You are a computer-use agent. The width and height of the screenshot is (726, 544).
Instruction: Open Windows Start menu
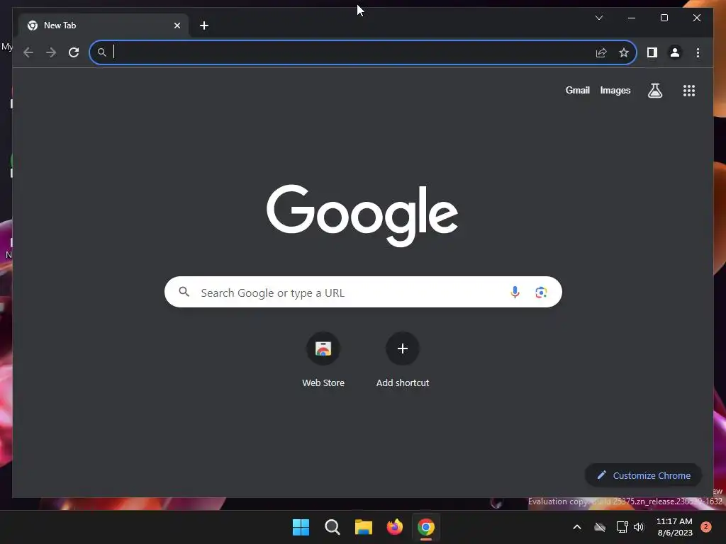(x=301, y=527)
